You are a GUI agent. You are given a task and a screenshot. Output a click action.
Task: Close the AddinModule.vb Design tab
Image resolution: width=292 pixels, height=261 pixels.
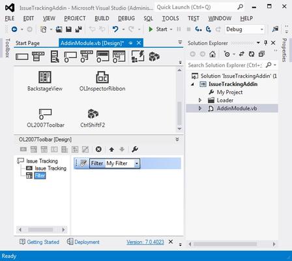pyautogui.click(x=139, y=43)
